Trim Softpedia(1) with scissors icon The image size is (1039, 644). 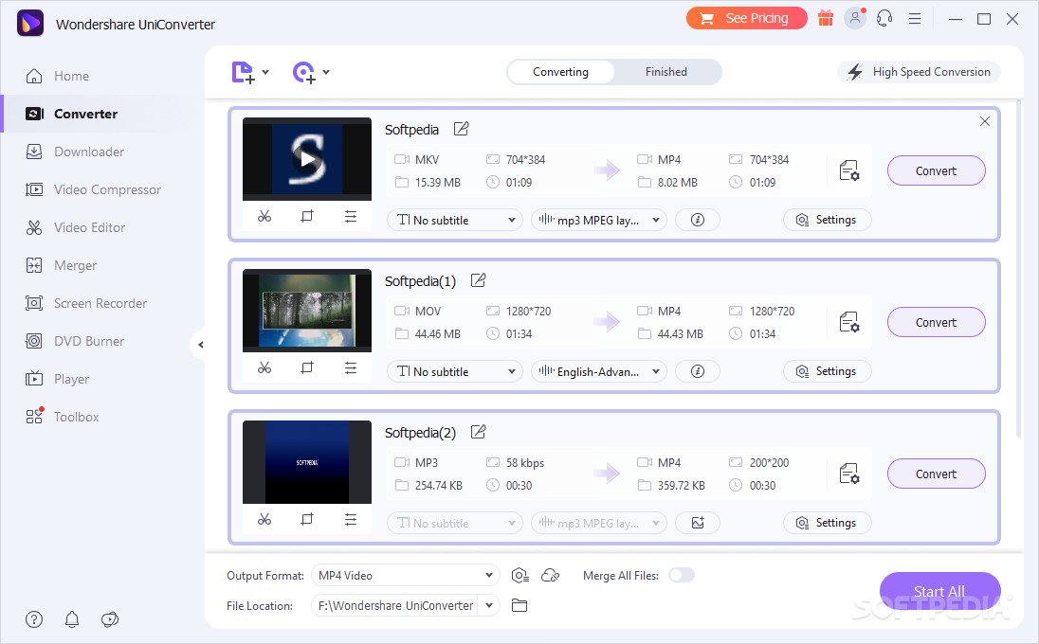pos(264,368)
